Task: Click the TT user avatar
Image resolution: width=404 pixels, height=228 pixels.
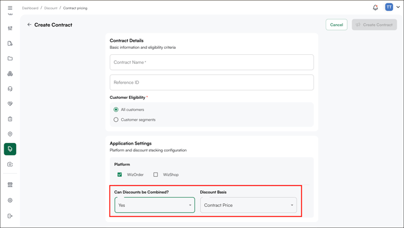Action: [389, 7]
